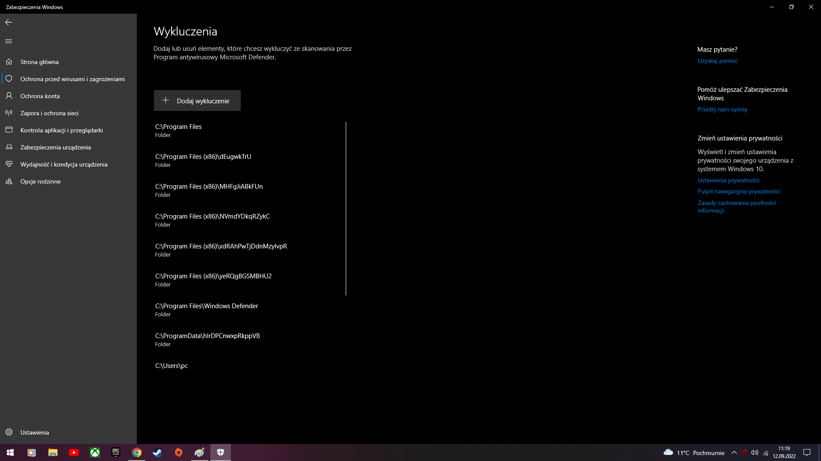Switch to Google Chrome in taskbar
821x461 pixels.
click(x=136, y=452)
